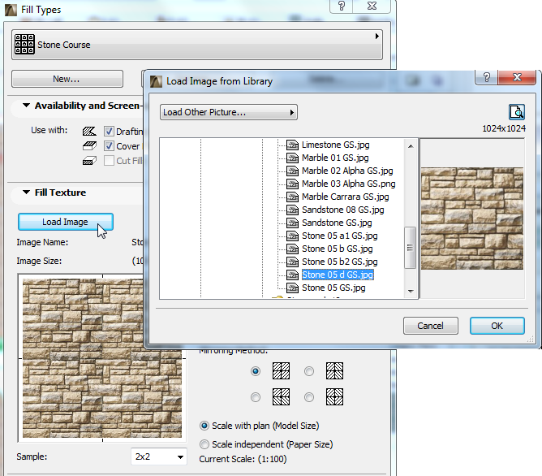542x476 pixels.
Task: Click the Stone Course fill pattern icon
Action: (x=24, y=45)
